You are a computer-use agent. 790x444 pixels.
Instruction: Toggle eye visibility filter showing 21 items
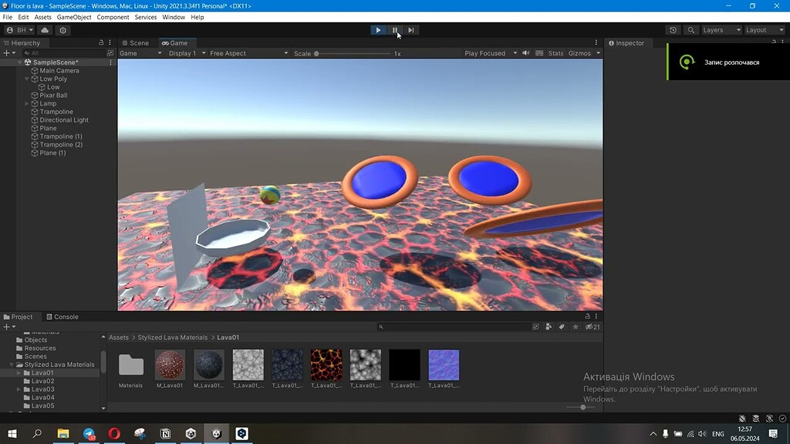point(590,327)
